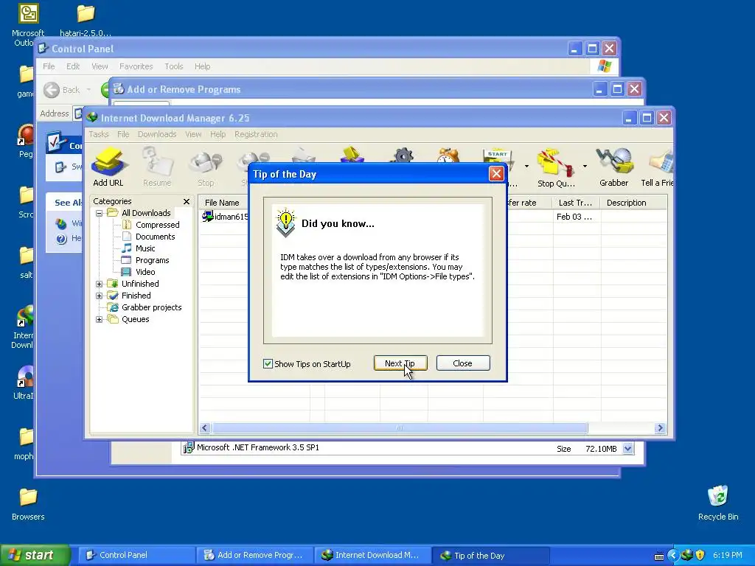This screenshot has height=566, width=755.
Task: Open the Tools menu in Control Panel
Action: pyautogui.click(x=173, y=66)
